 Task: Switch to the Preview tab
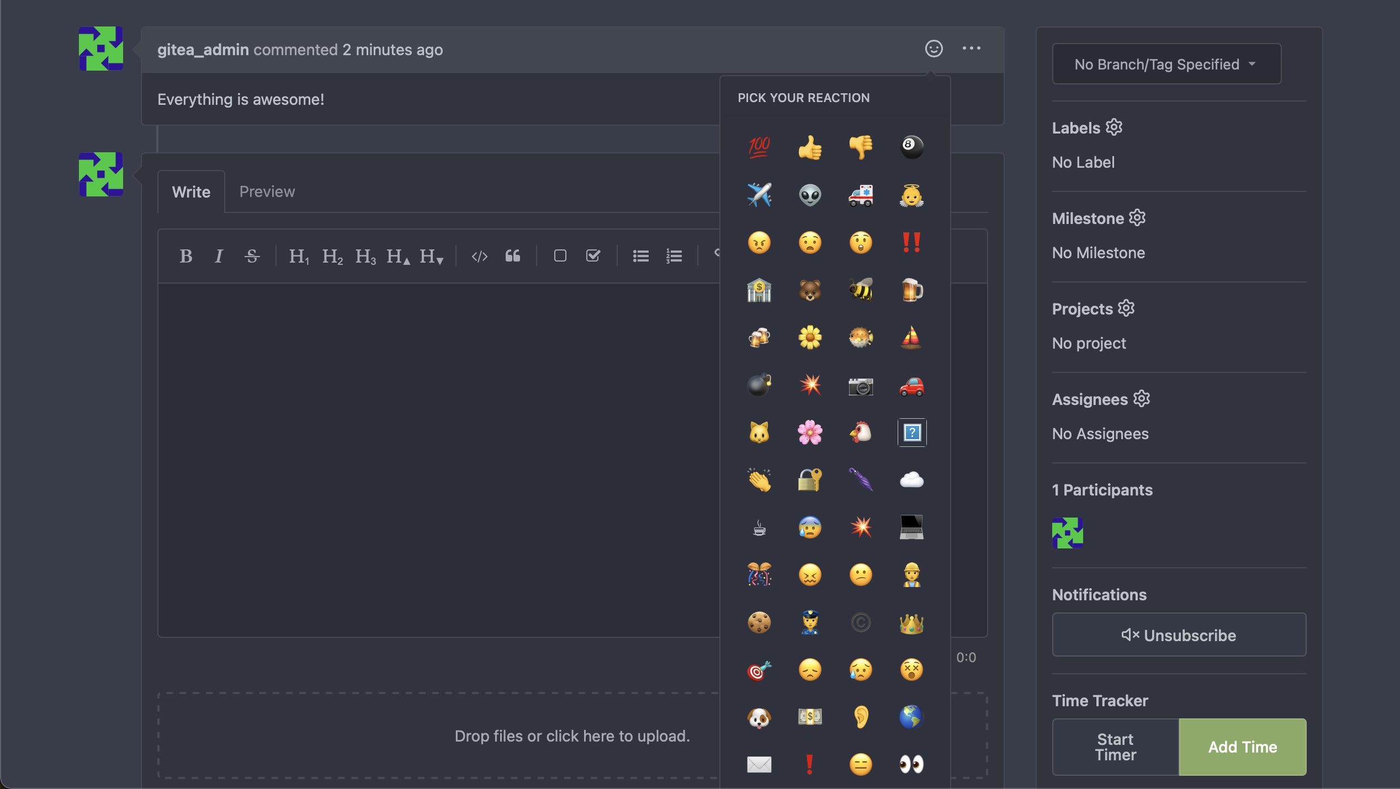[267, 191]
